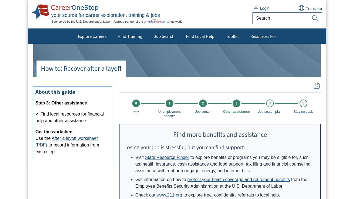Click the CareerOneStop logo
This screenshot has height=199, width=354.
[x=66, y=11]
